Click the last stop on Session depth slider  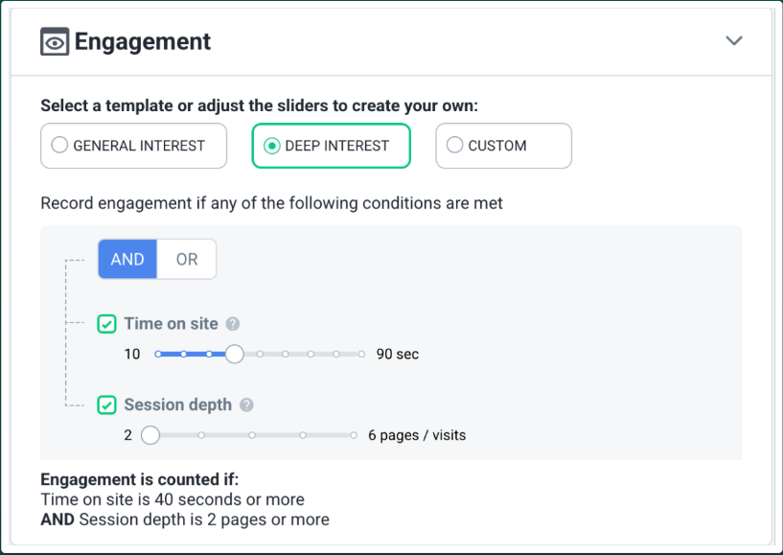click(x=354, y=435)
